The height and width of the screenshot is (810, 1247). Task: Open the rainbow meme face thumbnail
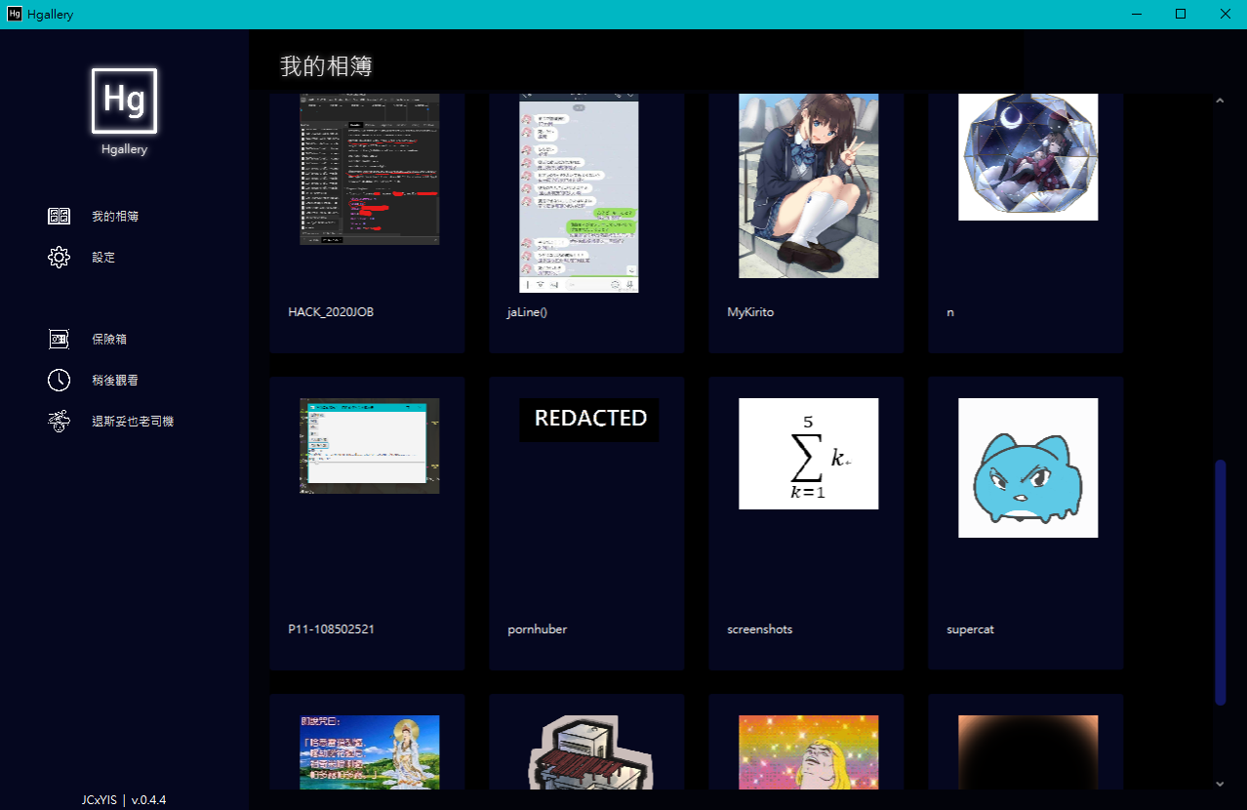pyautogui.click(x=809, y=752)
